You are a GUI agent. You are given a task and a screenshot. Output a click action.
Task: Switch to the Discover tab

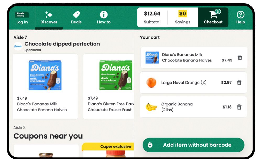point(49,18)
